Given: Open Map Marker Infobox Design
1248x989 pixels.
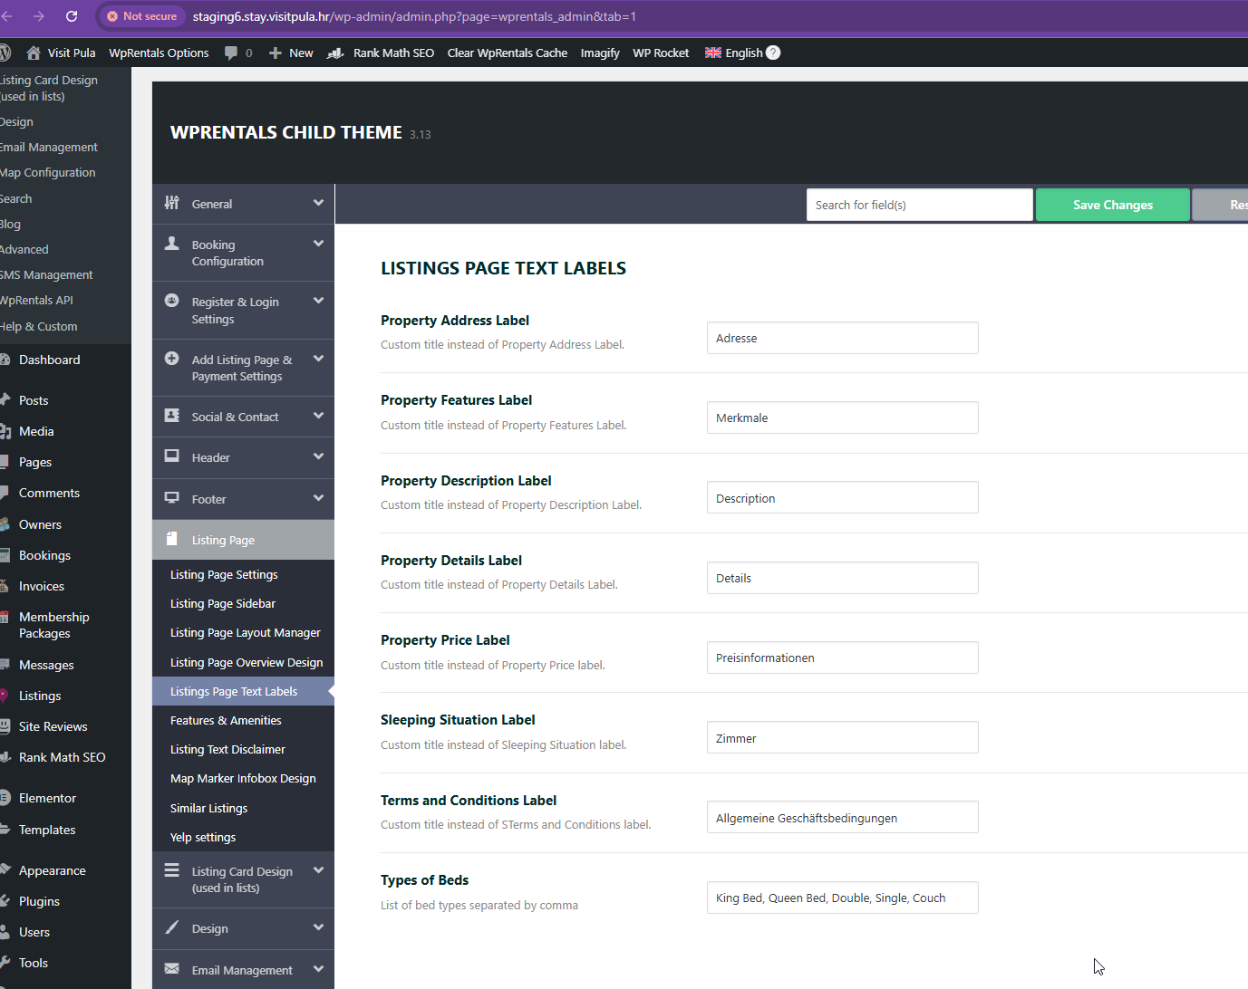Looking at the screenshot, I should click(x=243, y=778).
